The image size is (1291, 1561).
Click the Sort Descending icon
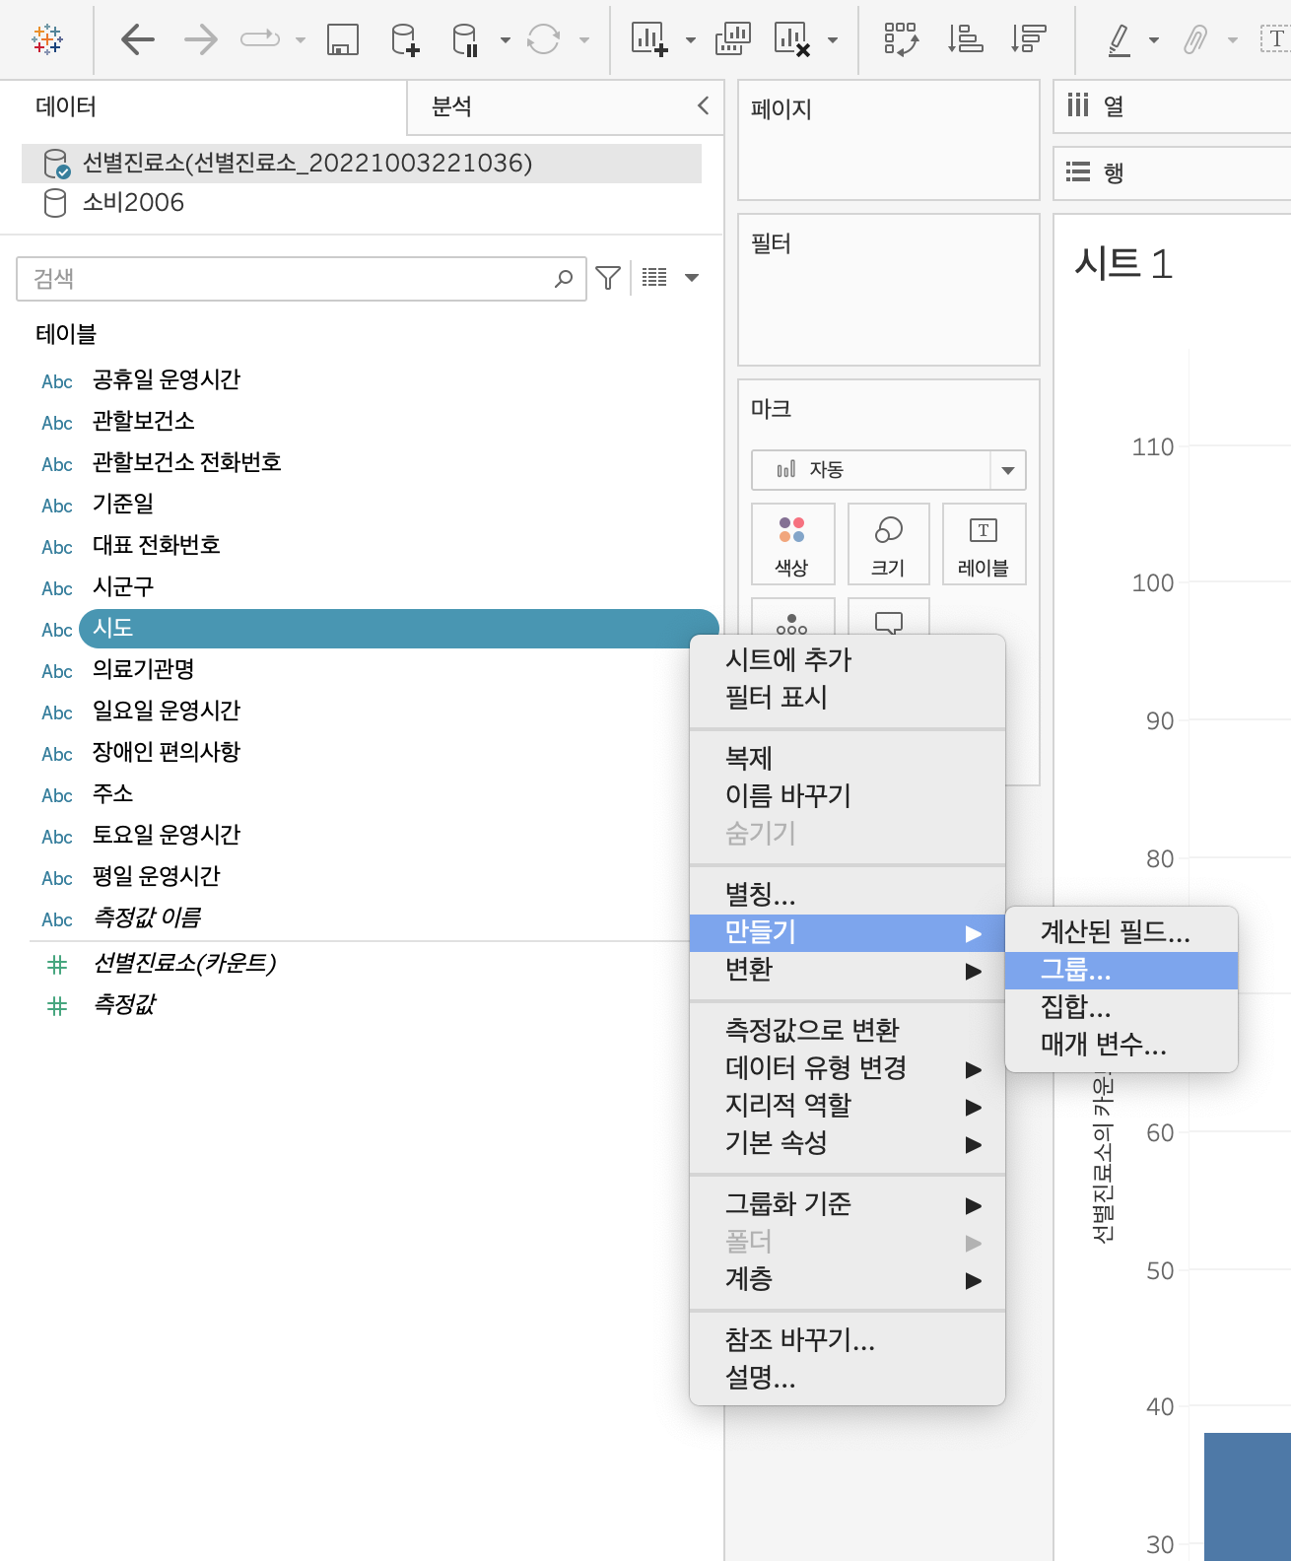[1028, 39]
